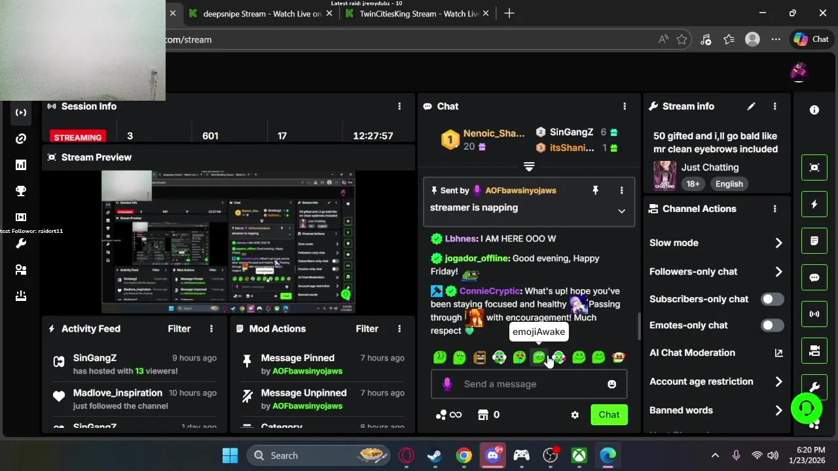Click ConnieCryptic username in chat
The width and height of the screenshot is (838, 471).
pos(490,291)
